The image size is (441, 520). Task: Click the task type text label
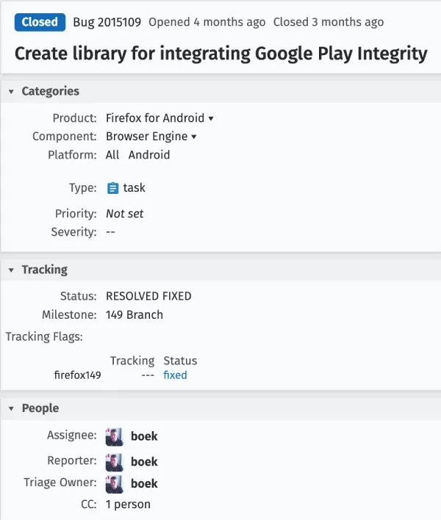134,188
